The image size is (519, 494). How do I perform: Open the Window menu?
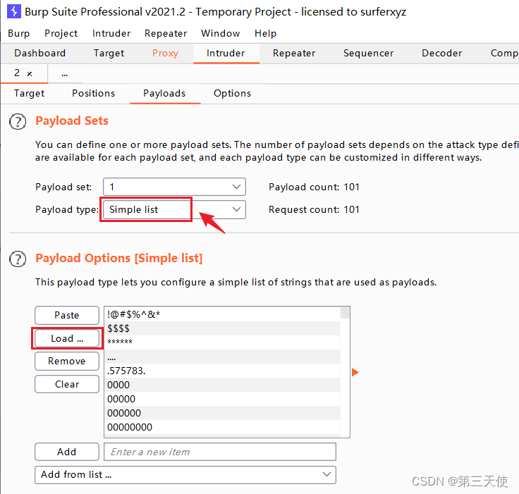pos(220,33)
